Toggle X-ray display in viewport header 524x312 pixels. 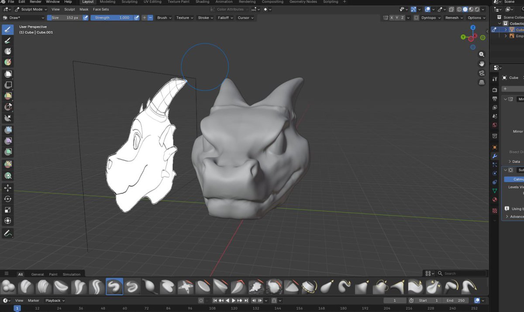[x=452, y=9]
